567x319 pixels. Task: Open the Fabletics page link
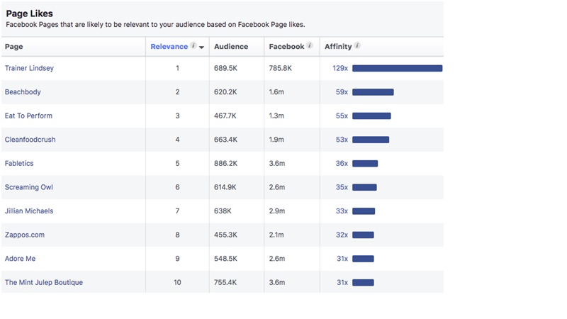(x=19, y=164)
